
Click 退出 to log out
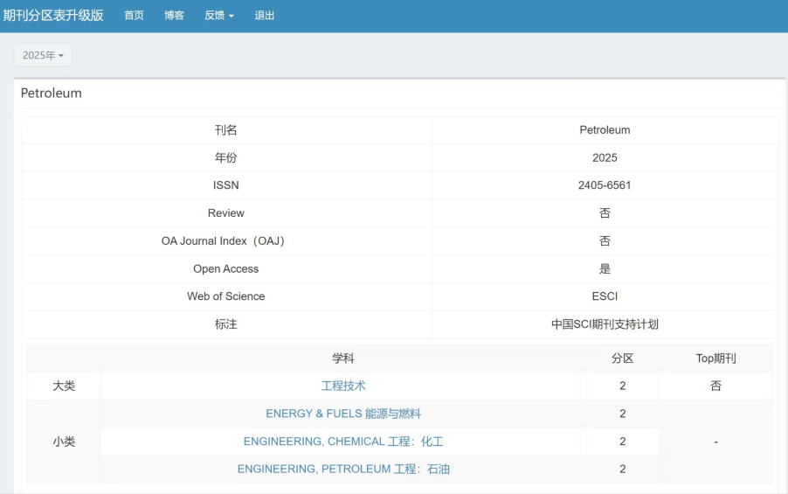tap(265, 16)
